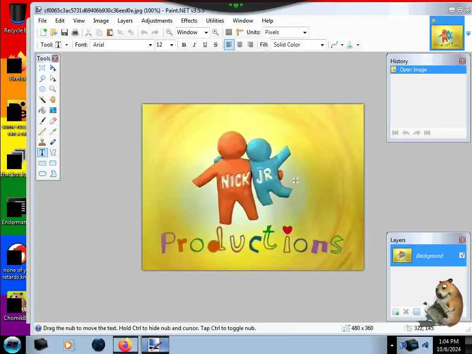Screen dimensions: 472x354
Task: Select the Pan hand tool
Action: 53,100
